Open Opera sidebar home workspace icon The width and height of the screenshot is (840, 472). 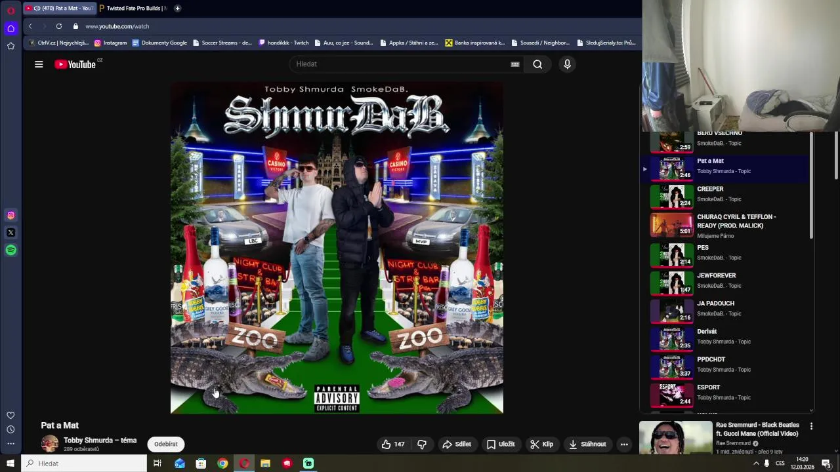pos(10,28)
